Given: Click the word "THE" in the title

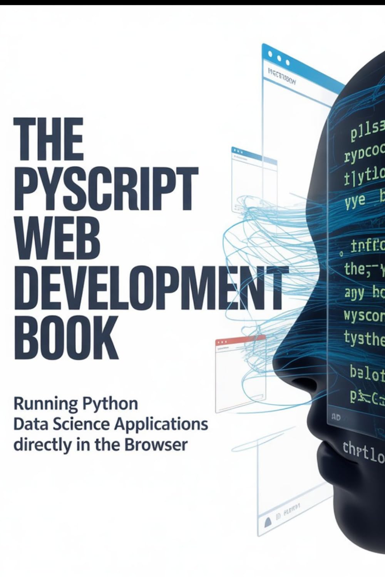Looking at the screenshot, I should pos(49,139).
